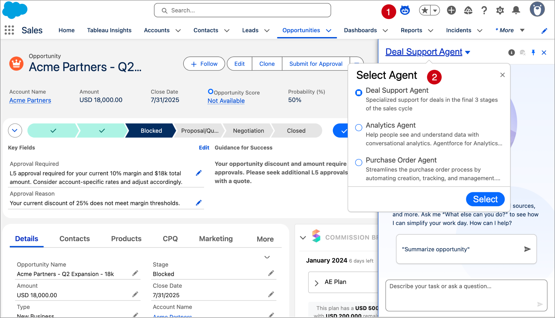
Task: Click the Opportunity crown record icon
Action: 16,63
